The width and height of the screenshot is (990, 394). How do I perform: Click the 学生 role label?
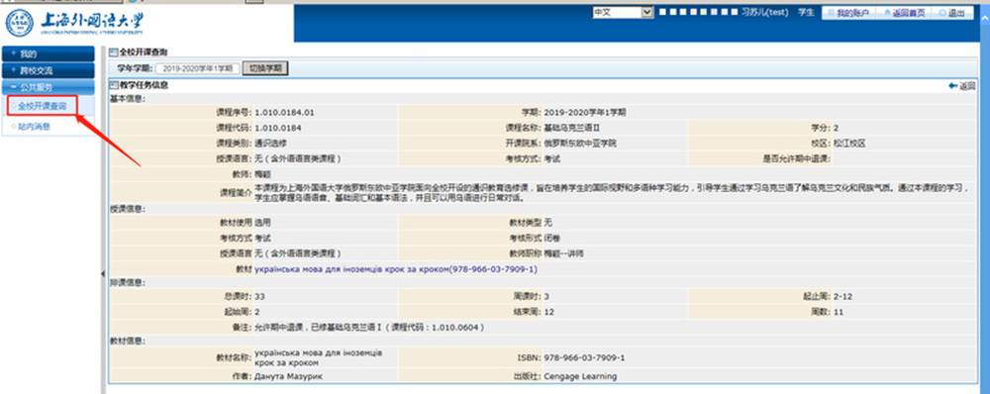point(806,12)
